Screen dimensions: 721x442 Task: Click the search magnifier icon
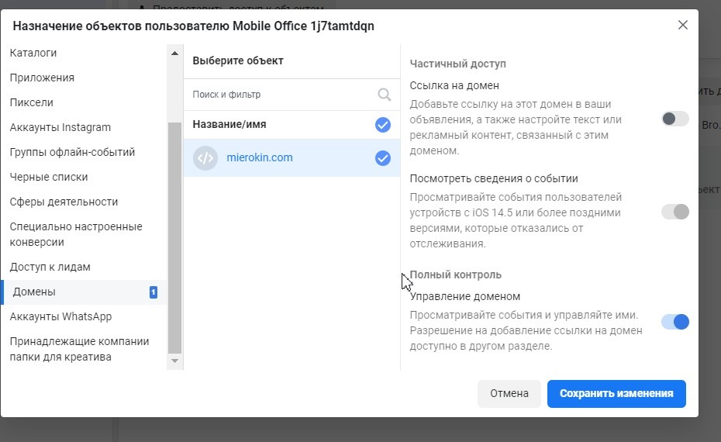(384, 95)
